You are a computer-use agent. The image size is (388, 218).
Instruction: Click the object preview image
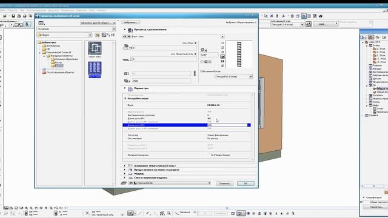click(239, 54)
